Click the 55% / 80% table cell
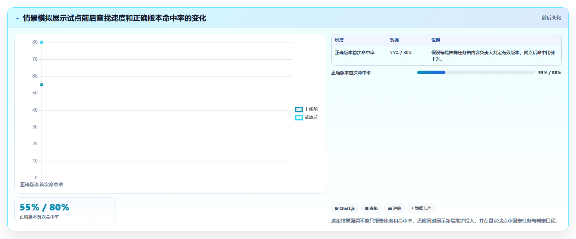576x239 pixels. (x=401, y=53)
